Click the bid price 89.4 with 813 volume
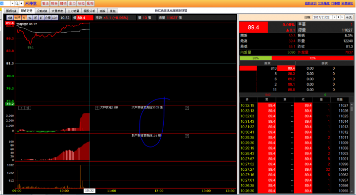The height and width of the screenshot is (195, 356). coord(286,68)
